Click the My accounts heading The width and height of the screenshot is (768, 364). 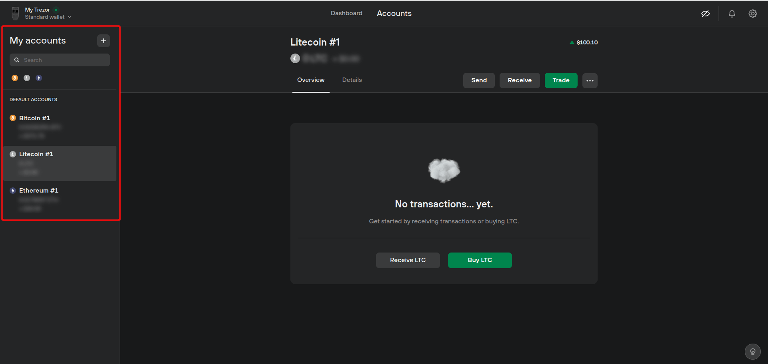coord(38,40)
